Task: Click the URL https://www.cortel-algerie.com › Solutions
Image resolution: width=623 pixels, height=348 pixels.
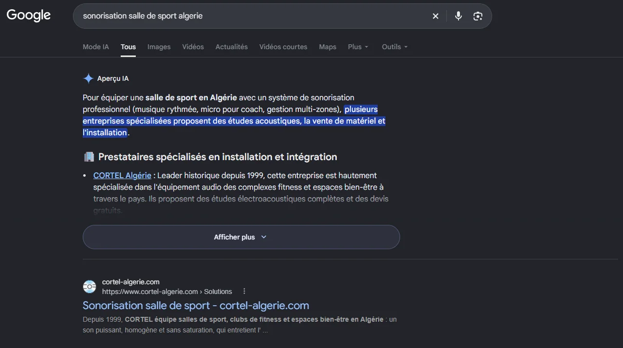Action: [167, 292]
